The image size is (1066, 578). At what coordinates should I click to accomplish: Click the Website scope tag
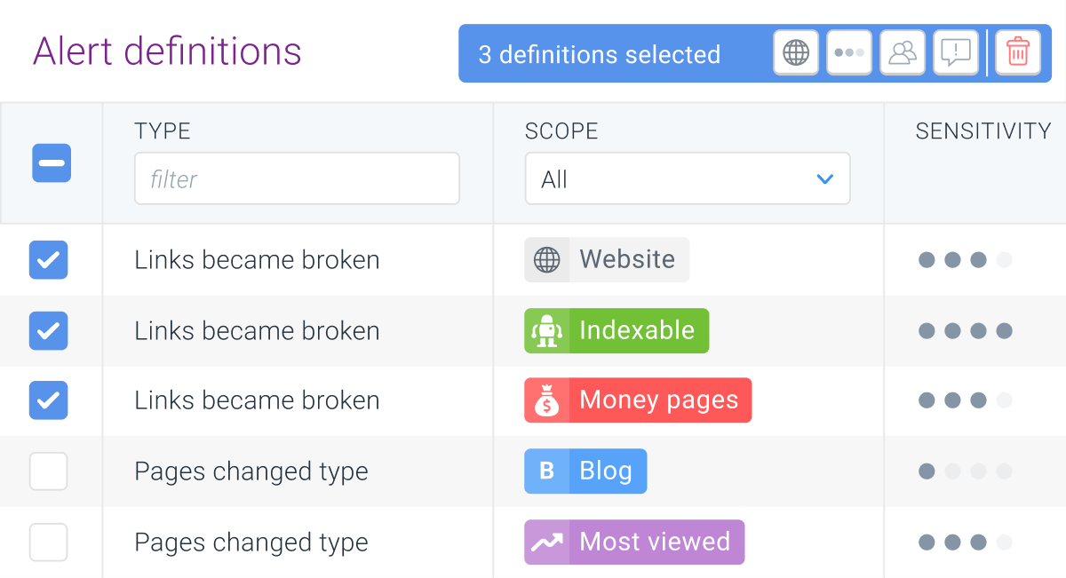(x=607, y=260)
